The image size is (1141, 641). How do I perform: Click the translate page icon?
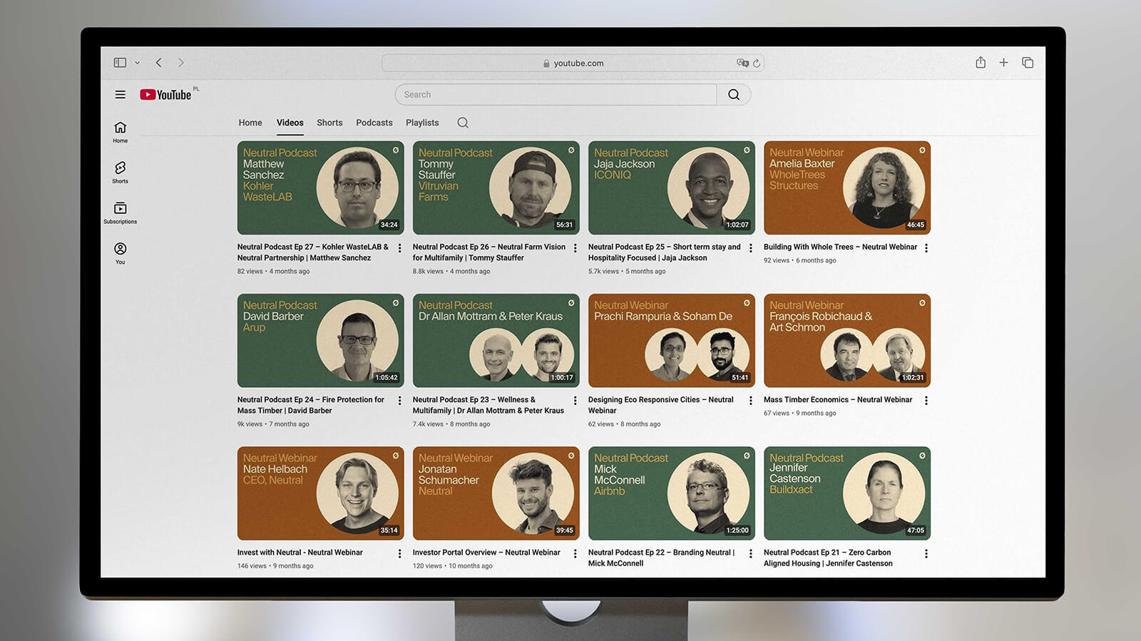(x=742, y=63)
